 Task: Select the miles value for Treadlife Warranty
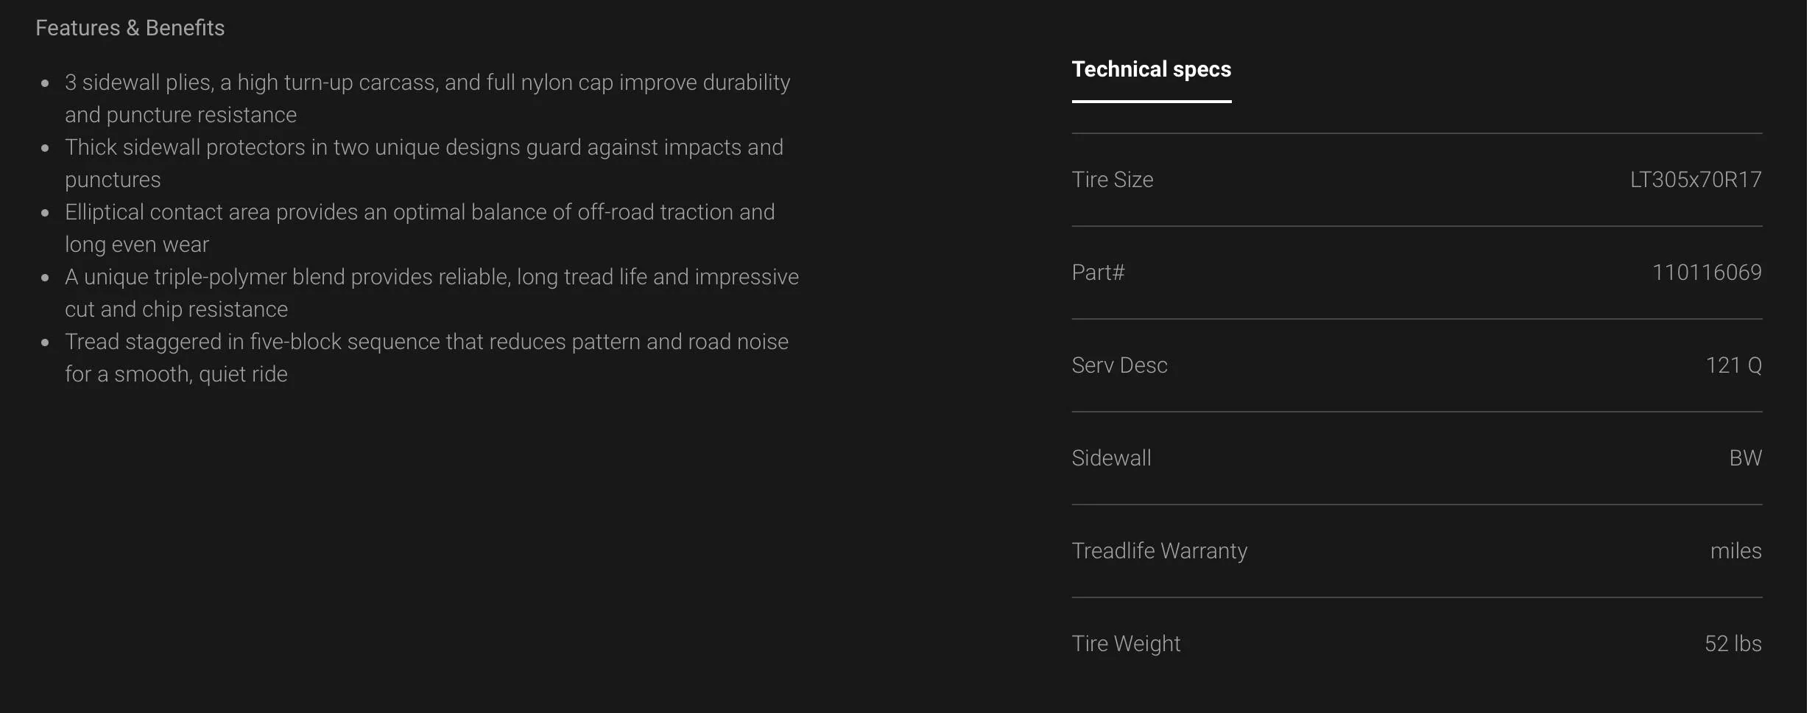click(x=1735, y=551)
